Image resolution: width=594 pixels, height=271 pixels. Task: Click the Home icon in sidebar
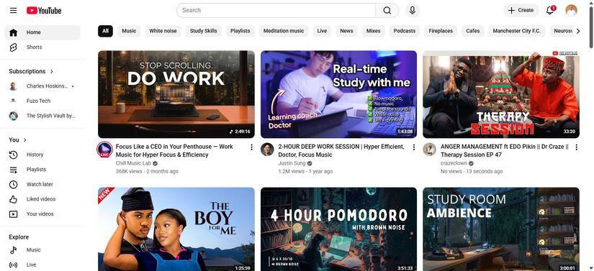[x=13, y=32]
